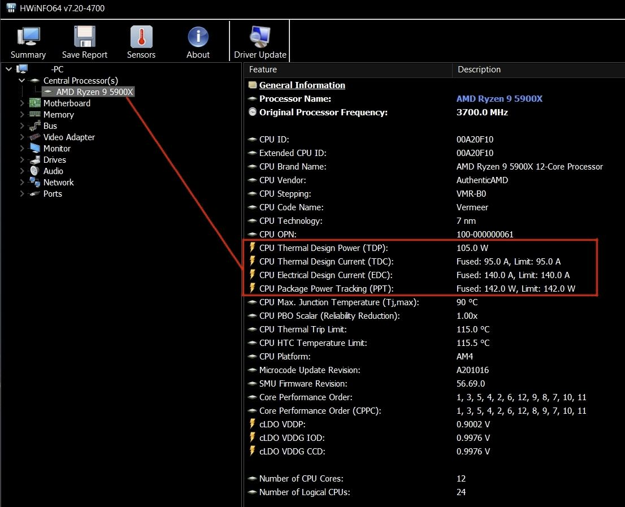Image resolution: width=625 pixels, height=507 pixels.
Task: Expand the Monitor tree node
Action: [x=22, y=148]
